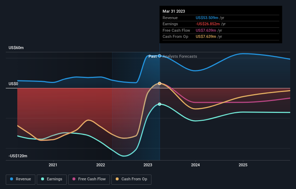
Task: Select the Revenue data point marker
Action: (x=159, y=56)
